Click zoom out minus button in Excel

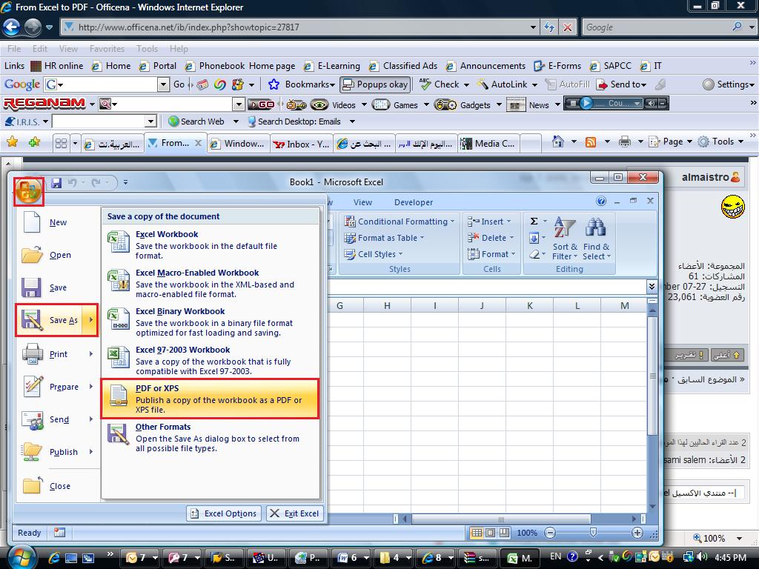click(550, 533)
